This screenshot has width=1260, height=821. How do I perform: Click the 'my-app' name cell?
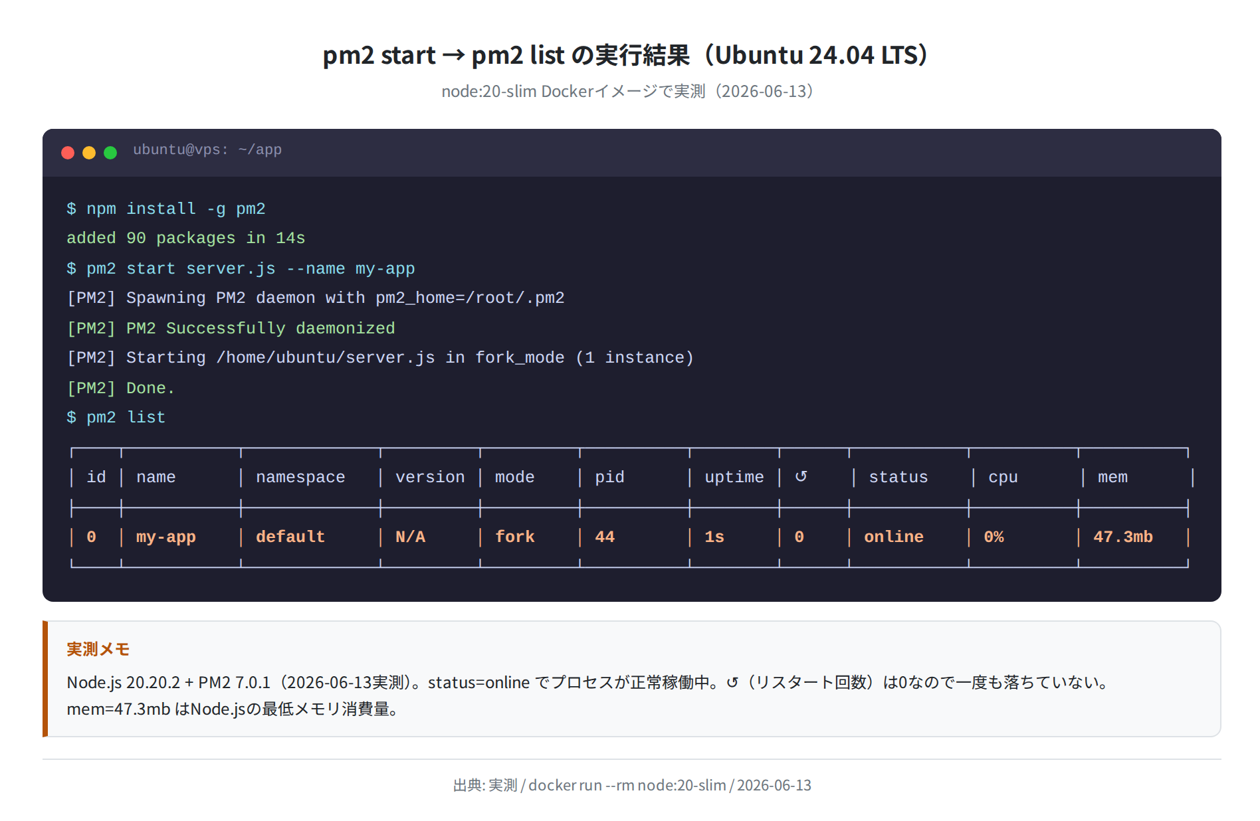(x=166, y=537)
